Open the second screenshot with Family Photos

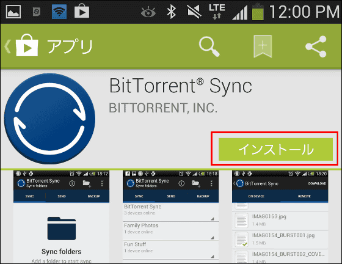coord(170,217)
